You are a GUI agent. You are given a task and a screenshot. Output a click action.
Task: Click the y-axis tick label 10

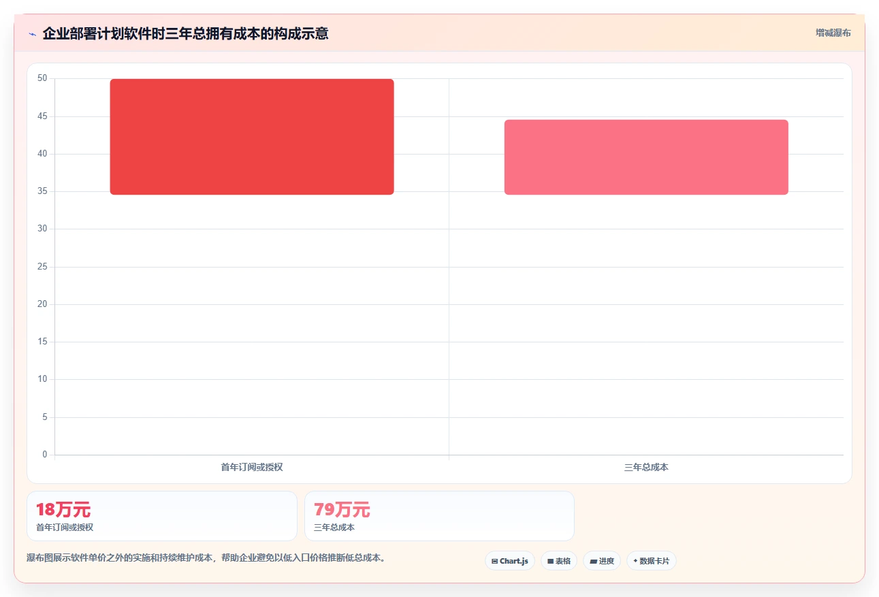click(x=42, y=379)
